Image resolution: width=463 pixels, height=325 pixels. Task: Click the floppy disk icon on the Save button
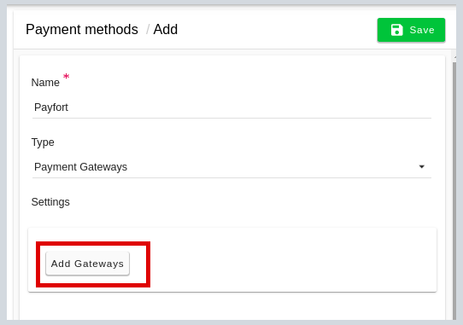tap(396, 30)
